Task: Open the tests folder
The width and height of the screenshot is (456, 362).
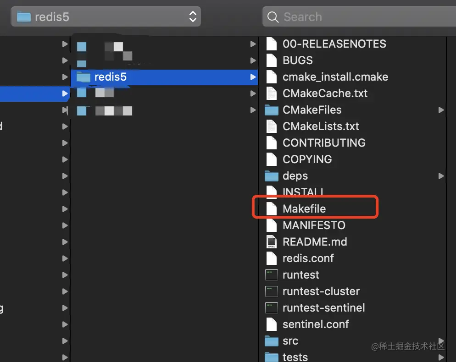Action: tap(295, 357)
